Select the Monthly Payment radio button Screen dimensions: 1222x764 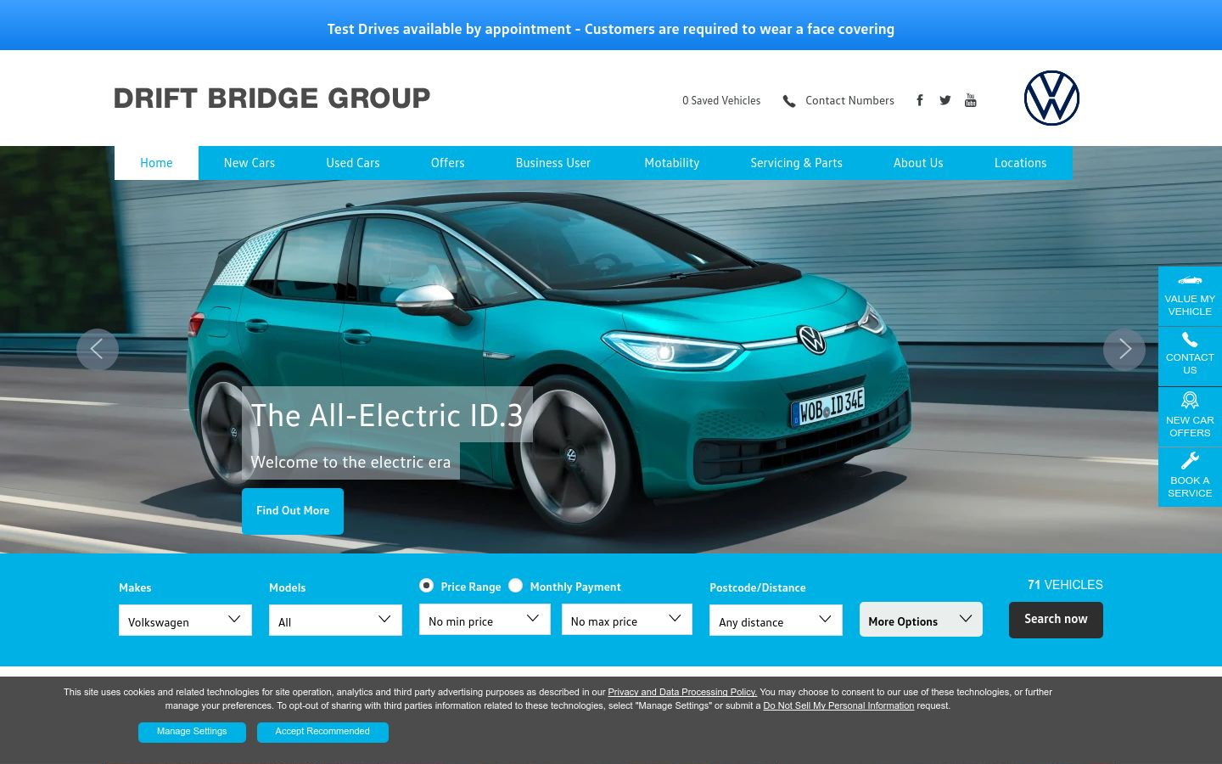pos(516,586)
